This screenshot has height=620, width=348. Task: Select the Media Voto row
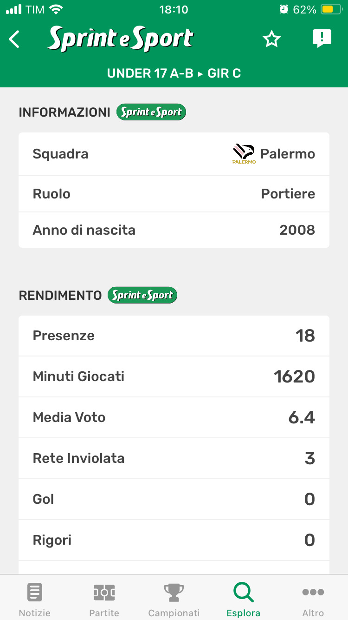coord(174,417)
